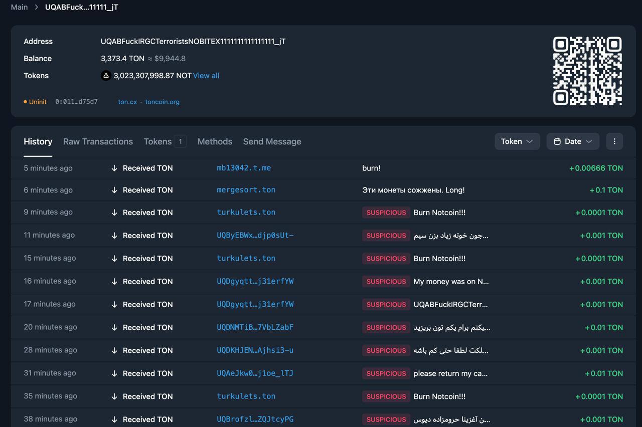
Task: Click the SUSPICIOUS badge at 9 minutes ago
Action: click(x=386, y=212)
